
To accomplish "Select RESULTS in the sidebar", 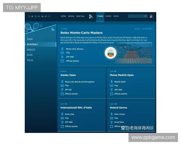I will point(31,50).
